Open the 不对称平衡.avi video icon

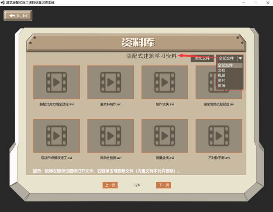coord(219,136)
